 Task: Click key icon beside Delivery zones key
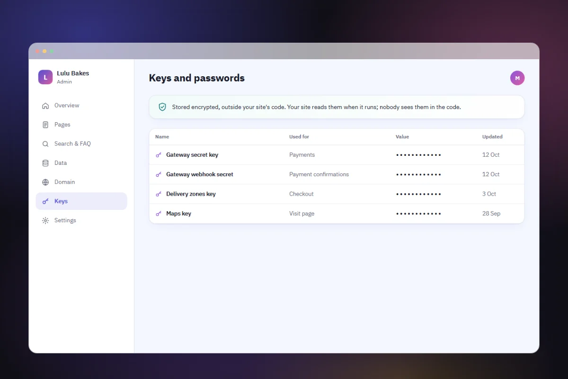(x=159, y=194)
